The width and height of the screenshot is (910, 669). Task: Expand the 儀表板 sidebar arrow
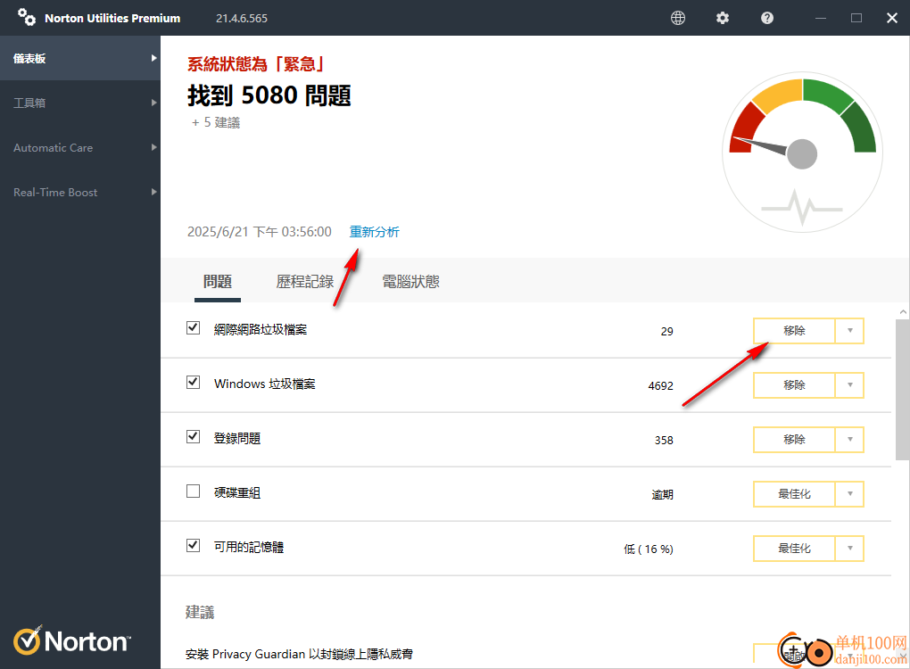click(153, 58)
